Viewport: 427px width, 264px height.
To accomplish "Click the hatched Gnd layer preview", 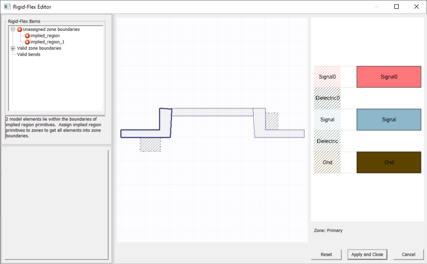I will (327, 162).
